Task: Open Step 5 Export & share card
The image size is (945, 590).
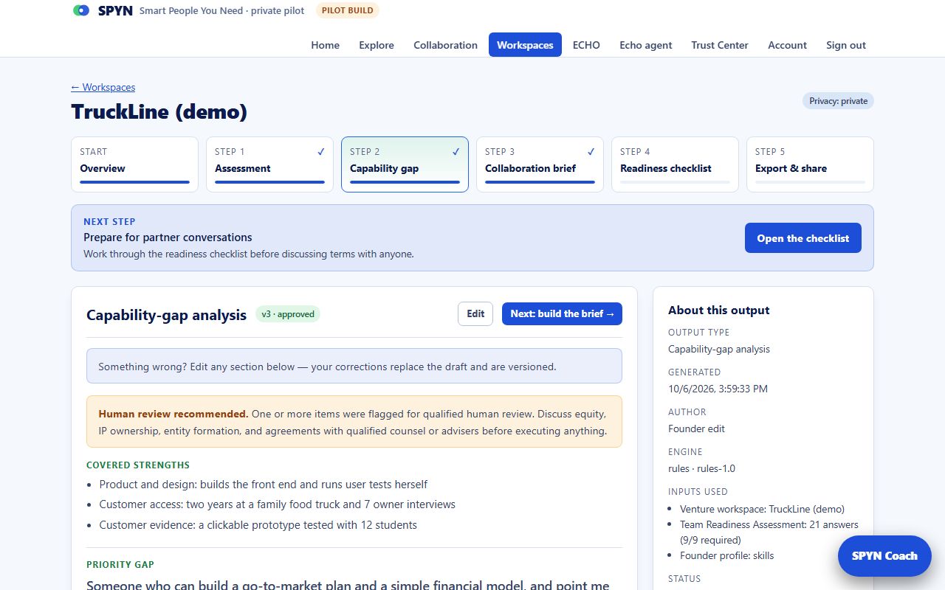Action: coord(810,164)
